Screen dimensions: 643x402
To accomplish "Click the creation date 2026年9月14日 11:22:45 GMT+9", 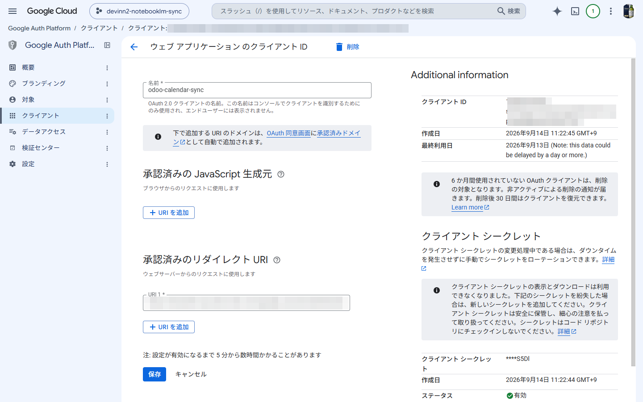I will click(x=551, y=133).
